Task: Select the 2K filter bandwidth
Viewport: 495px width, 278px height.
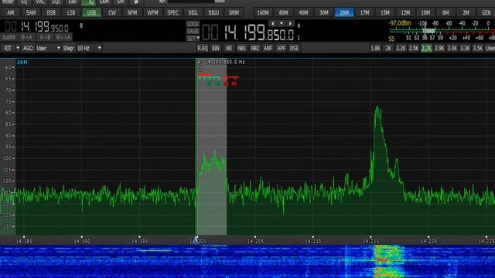Action: [x=388, y=48]
